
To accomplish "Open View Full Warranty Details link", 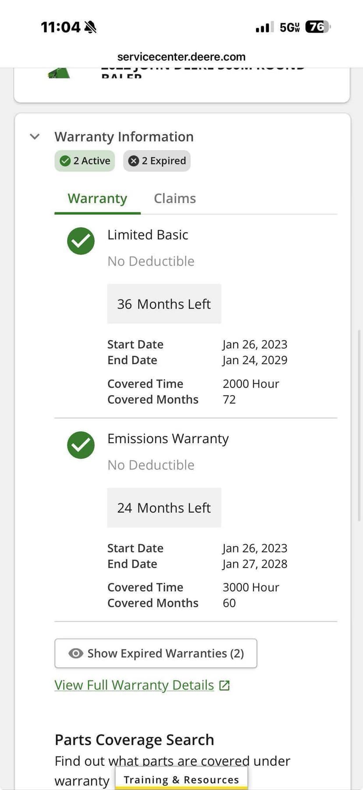I will (x=134, y=685).
